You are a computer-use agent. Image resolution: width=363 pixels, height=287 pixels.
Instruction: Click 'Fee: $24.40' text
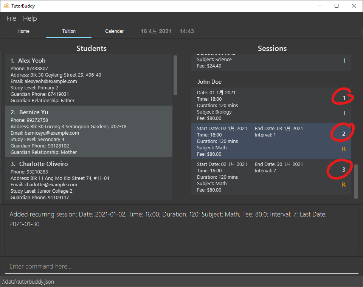[x=209, y=66]
